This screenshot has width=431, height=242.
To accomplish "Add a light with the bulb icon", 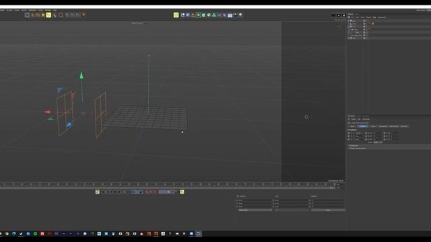I will 240,15.
